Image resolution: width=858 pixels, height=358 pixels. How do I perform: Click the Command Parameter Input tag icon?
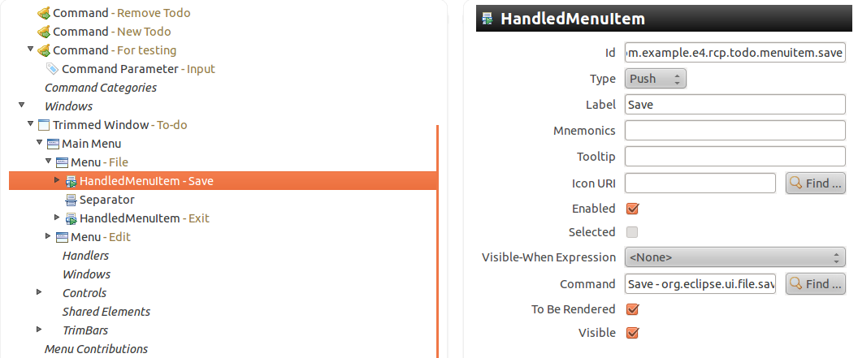pyautogui.click(x=53, y=69)
